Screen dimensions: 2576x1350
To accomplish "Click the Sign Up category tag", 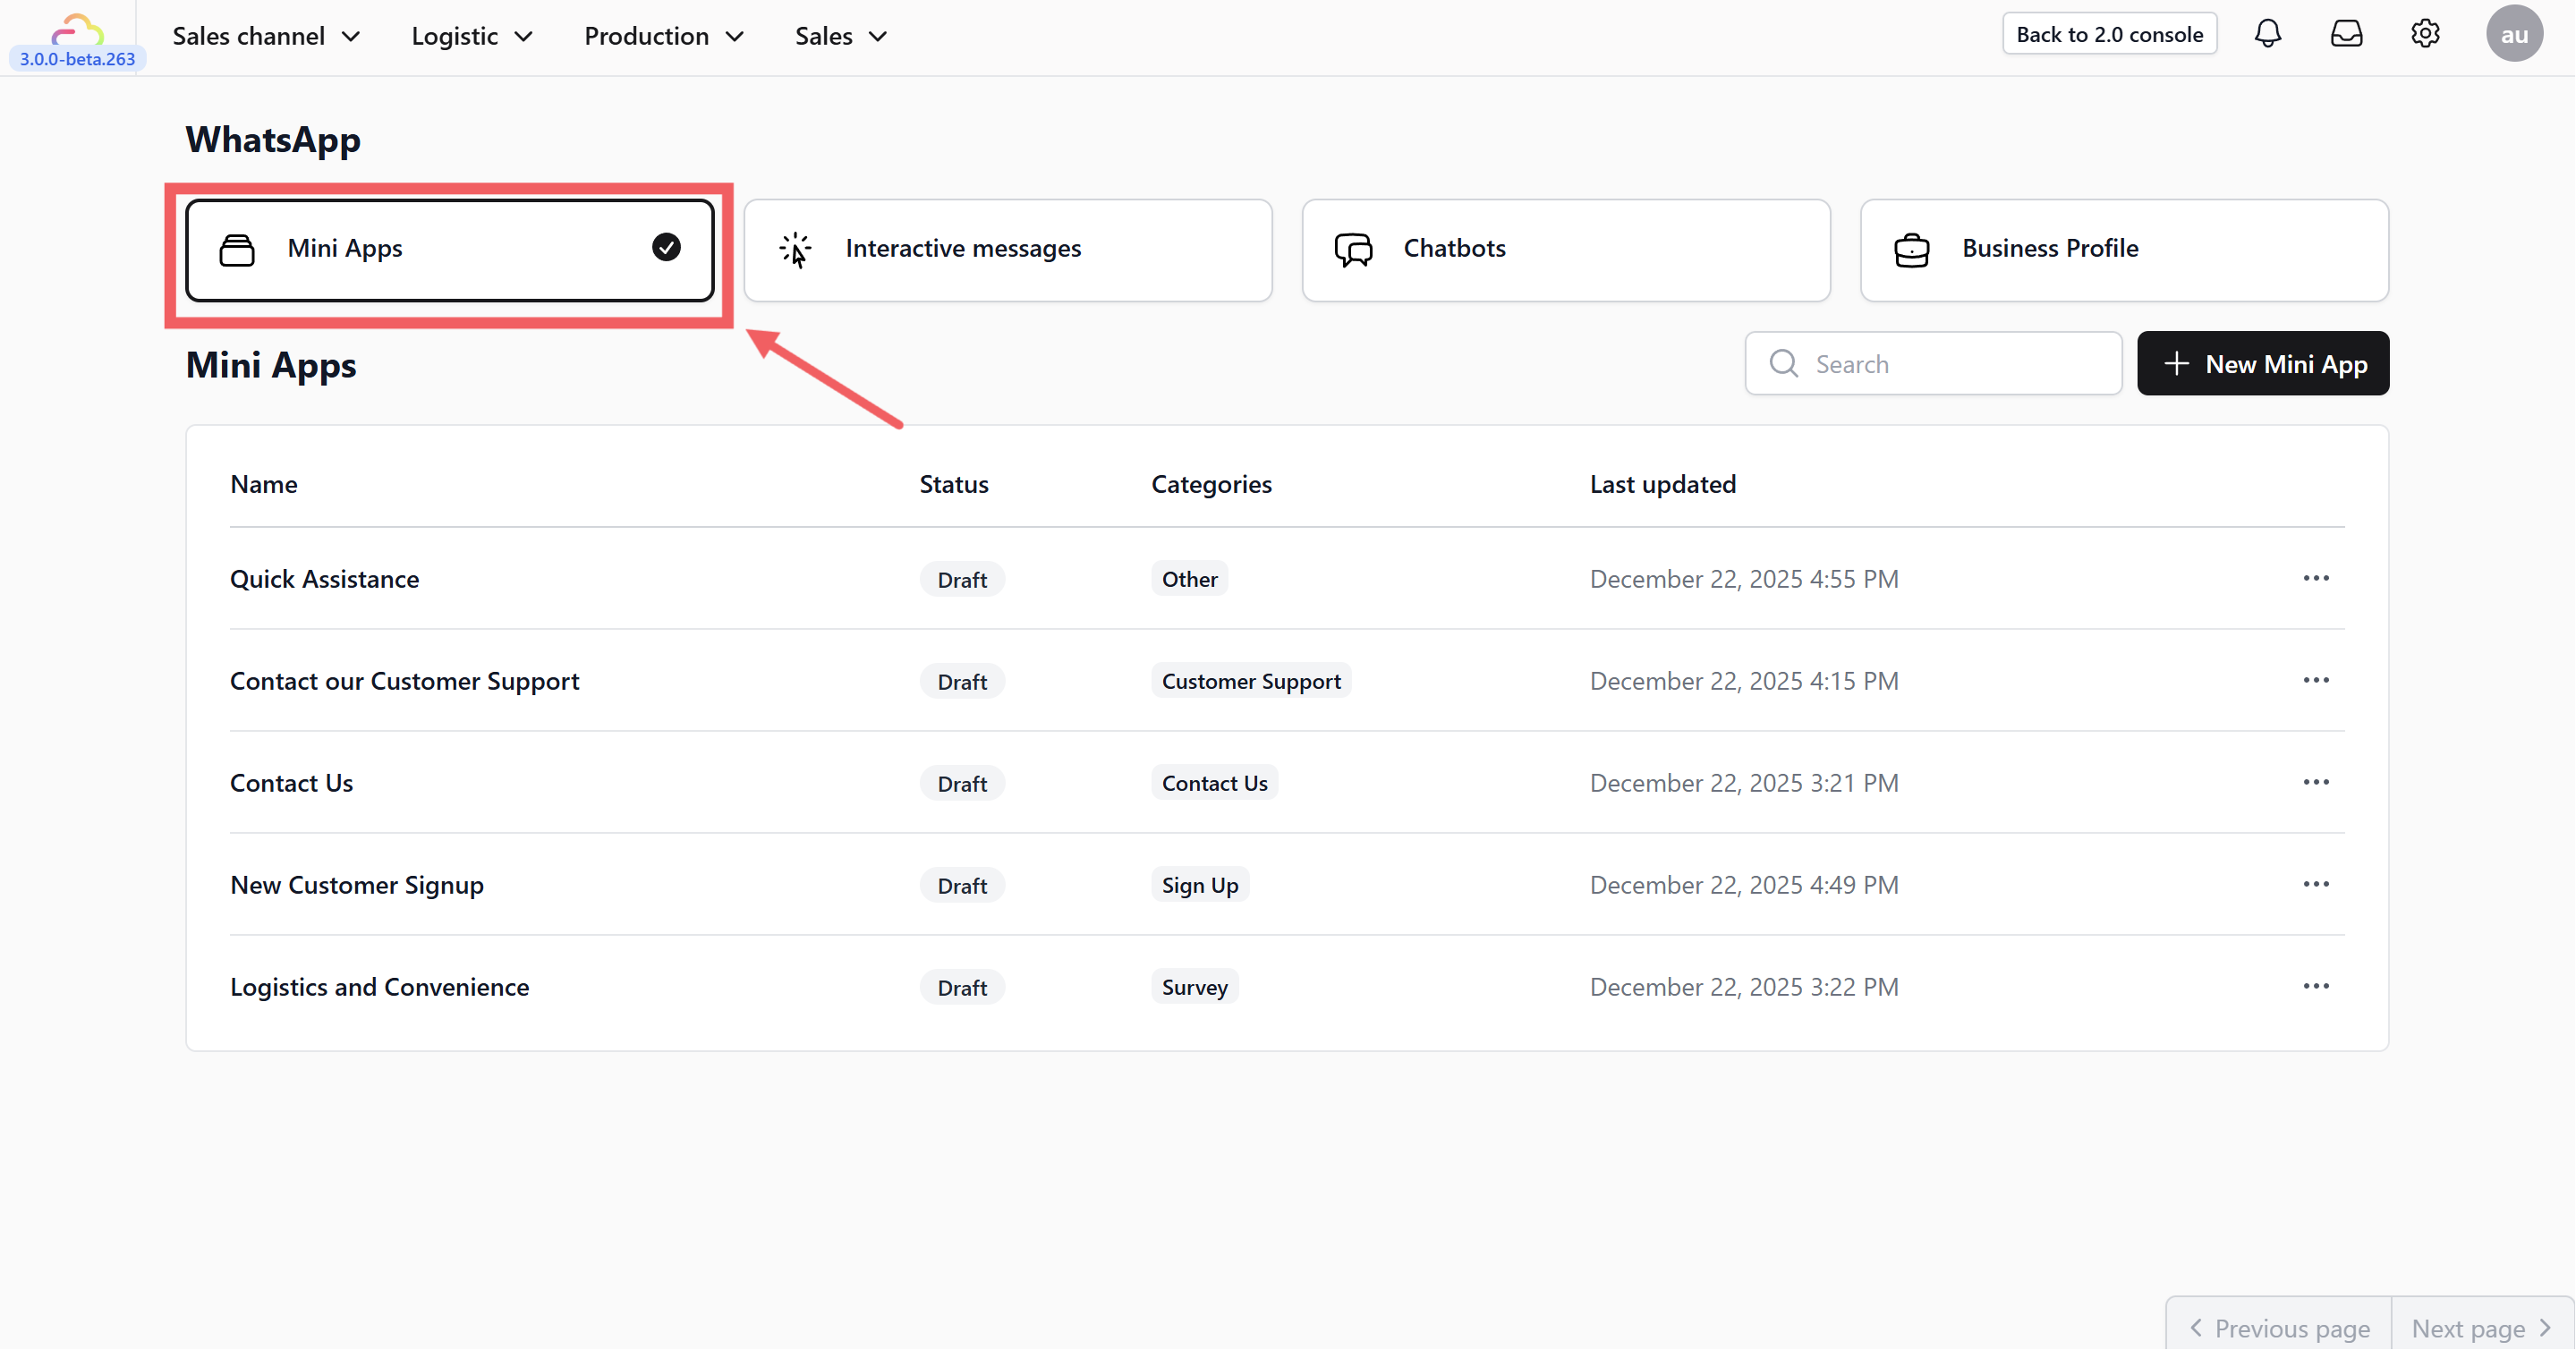I will tap(1200, 885).
